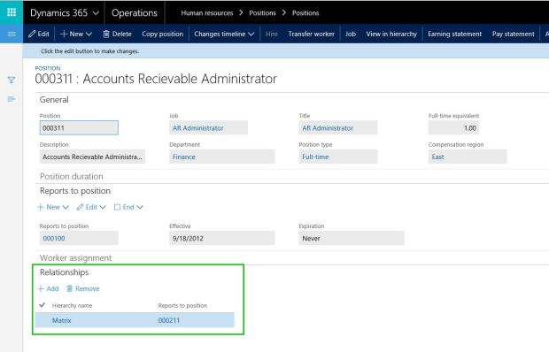Collapse the Reports to position section
This screenshot has width=549, height=352.
(75, 191)
